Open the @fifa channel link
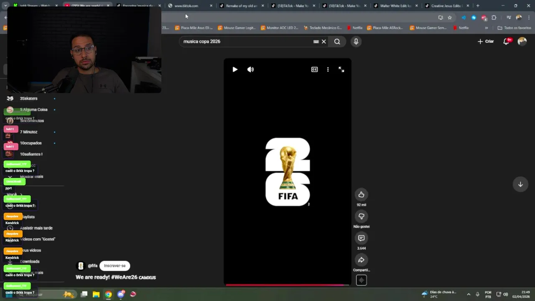This screenshot has width=535, height=301. coord(92,266)
